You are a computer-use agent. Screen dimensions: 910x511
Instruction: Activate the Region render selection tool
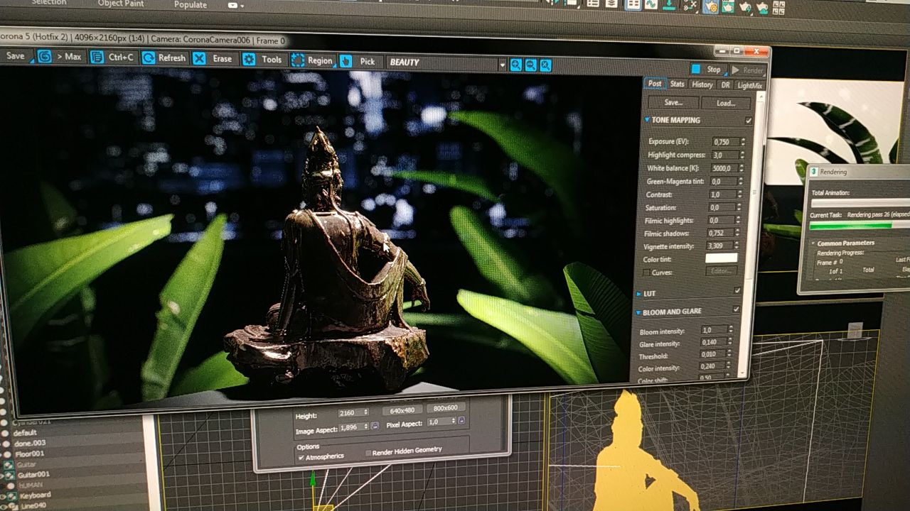[311, 60]
